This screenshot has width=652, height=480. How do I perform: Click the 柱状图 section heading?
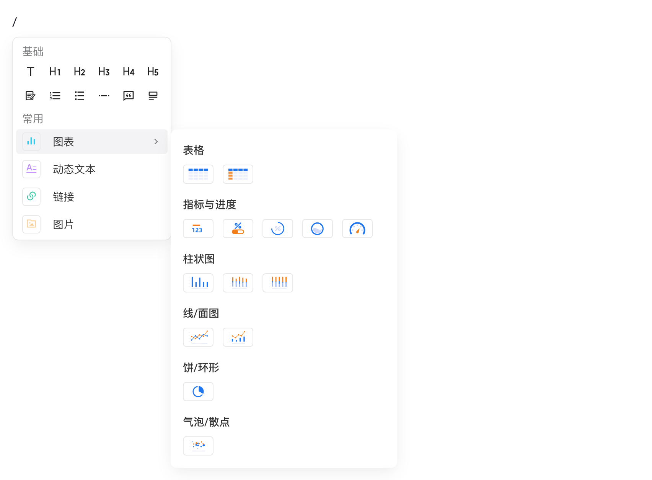click(199, 259)
